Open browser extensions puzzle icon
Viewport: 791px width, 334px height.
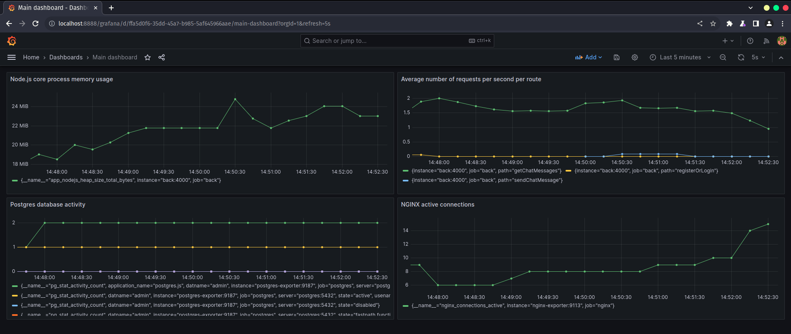point(730,24)
